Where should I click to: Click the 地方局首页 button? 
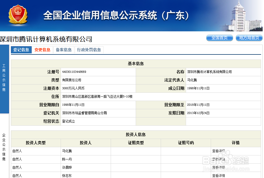click(249, 38)
